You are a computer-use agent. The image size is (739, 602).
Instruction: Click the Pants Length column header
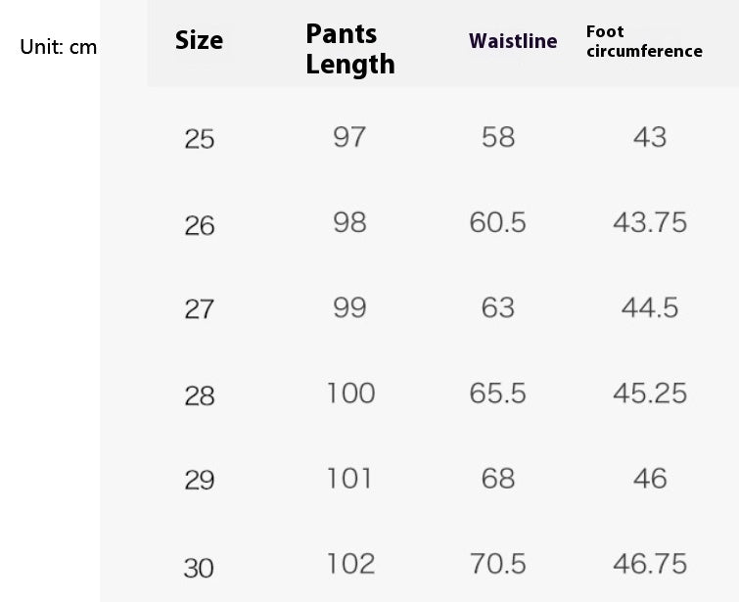[x=349, y=49]
